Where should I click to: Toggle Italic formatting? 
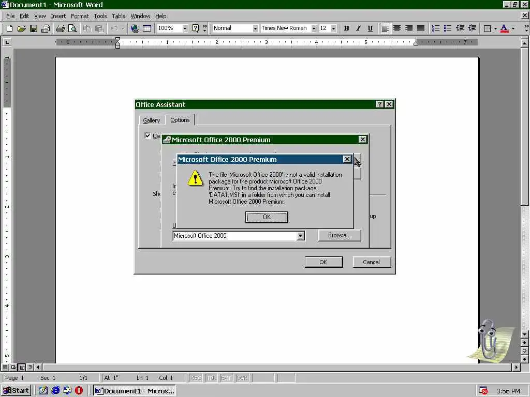358,28
